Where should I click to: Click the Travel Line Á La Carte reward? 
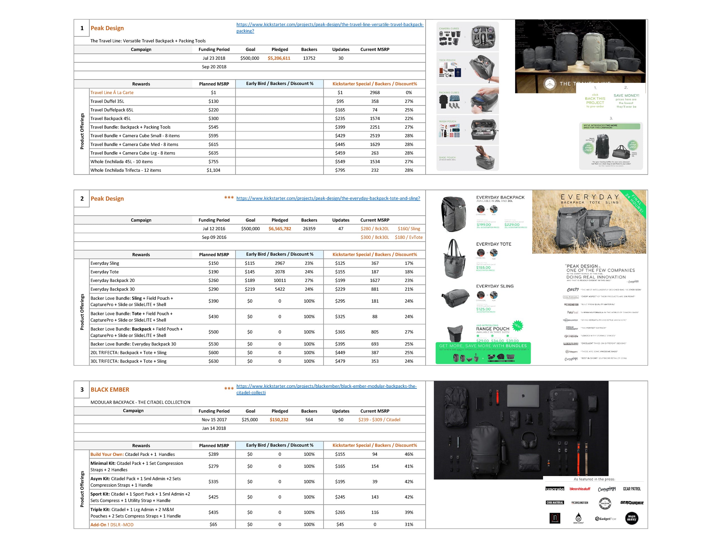(112, 93)
